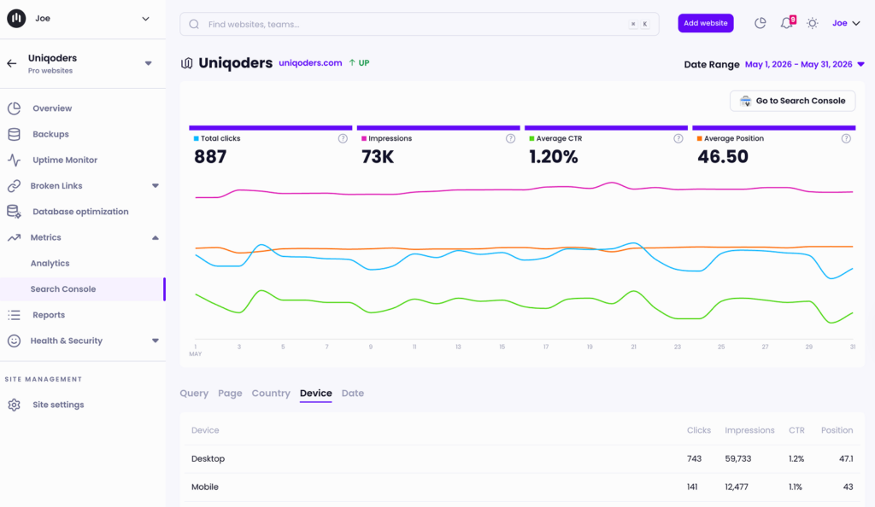
Task: Click the May 2026 date range text
Action: 799,65
